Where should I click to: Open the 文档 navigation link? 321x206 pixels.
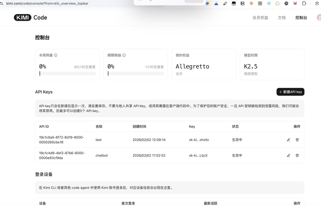(282, 18)
